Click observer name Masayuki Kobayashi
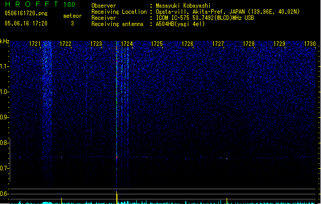 pyautogui.click(x=183, y=6)
